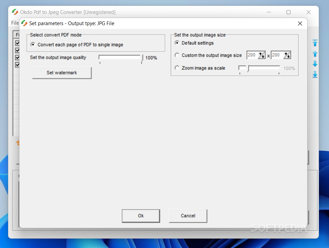Click Okdo logo icon in main window title

[x=15, y=12]
